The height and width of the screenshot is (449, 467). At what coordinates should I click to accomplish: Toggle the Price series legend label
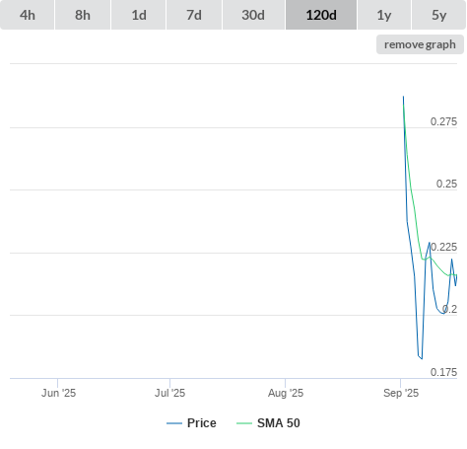coord(202,423)
